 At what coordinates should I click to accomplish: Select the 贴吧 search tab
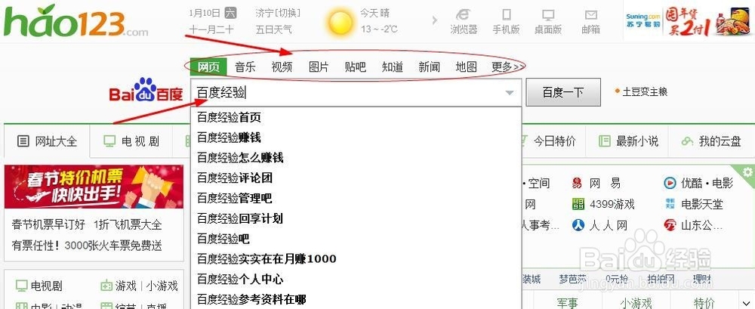click(x=356, y=67)
